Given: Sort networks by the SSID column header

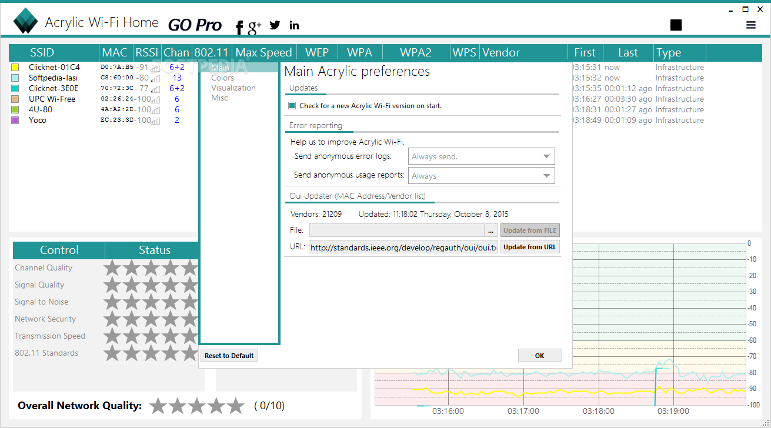Looking at the screenshot, I should tap(42, 52).
